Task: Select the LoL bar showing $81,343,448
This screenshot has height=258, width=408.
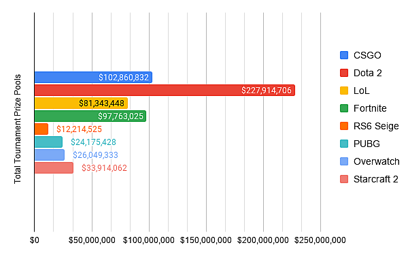Action: click(x=81, y=103)
